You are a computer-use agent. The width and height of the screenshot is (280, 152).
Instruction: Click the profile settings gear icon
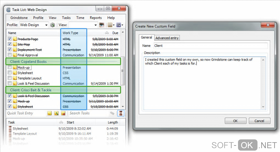(52, 25)
